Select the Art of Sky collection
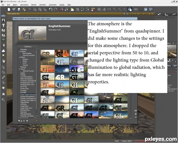This screenshot has height=143, width=178. 24,87
